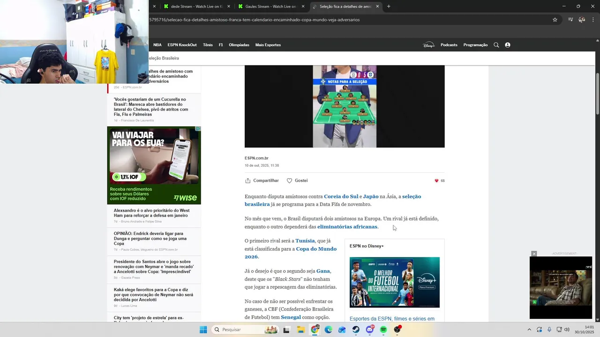Show hidden system tray icons

tap(529, 330)
